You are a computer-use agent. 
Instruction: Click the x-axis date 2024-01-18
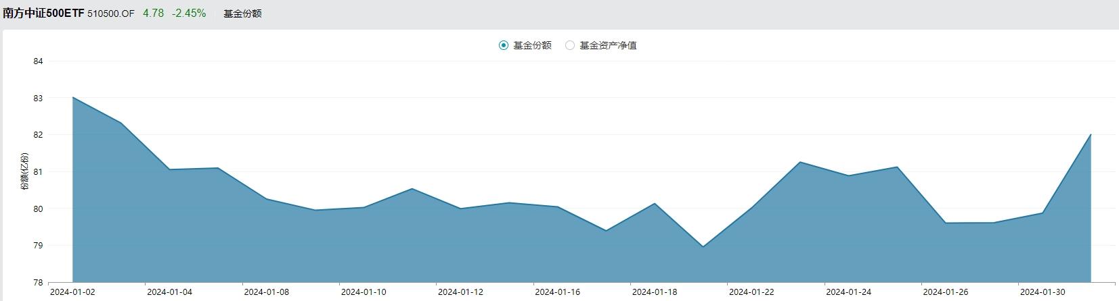[x=655, y=292]
